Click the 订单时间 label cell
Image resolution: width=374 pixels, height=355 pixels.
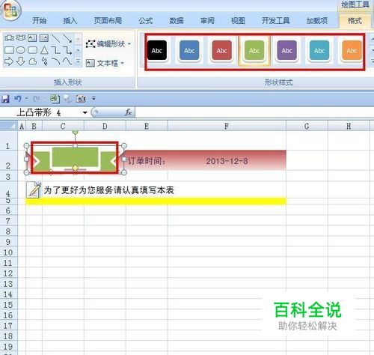tap(147, 161)
